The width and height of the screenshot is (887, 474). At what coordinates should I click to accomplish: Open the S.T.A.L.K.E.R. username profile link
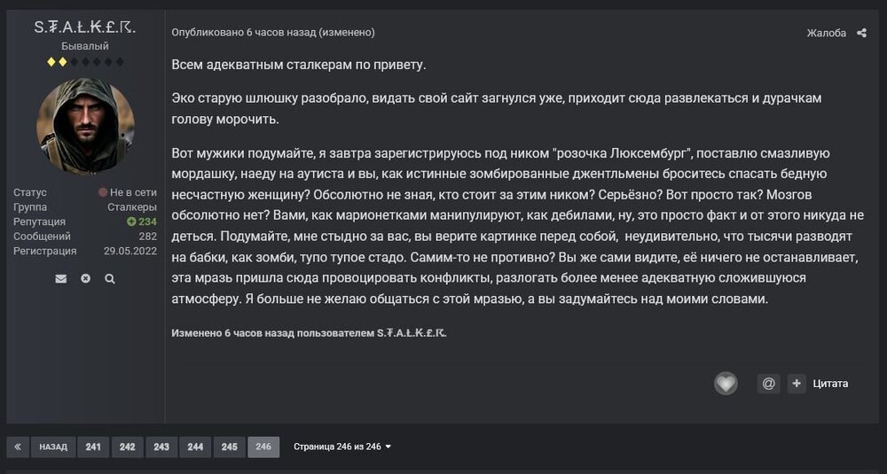coord(85,27)
